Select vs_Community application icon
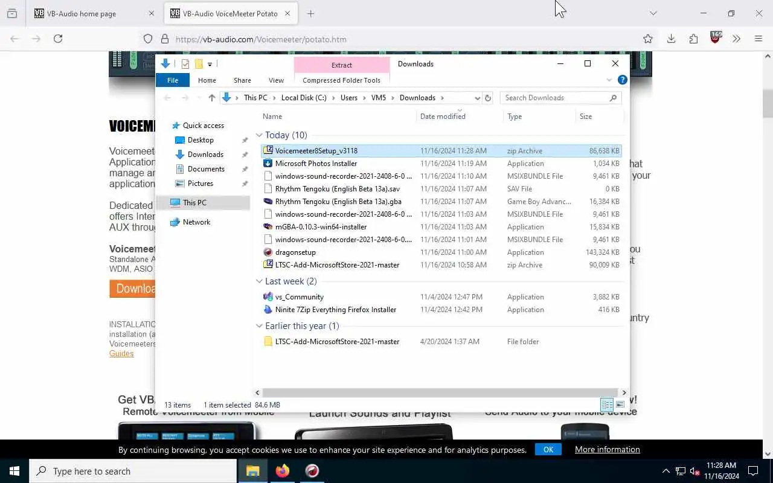This screenshot has height=483, width=773. tap(268, 296)
